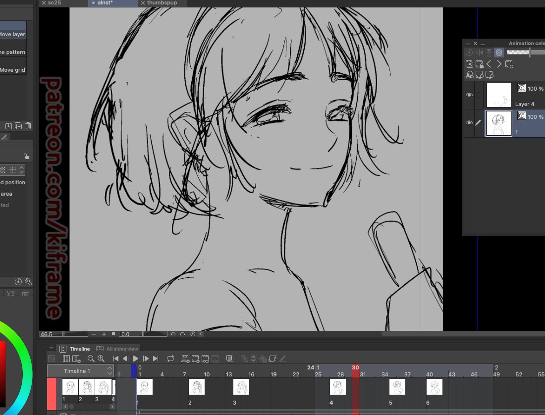Screen dimensions: 545x415
Task: Switch to the thumbspup document tab
Action: (162, 3)
